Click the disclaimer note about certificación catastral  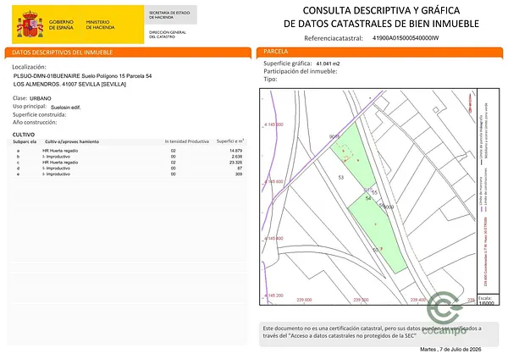coord(372,332)
